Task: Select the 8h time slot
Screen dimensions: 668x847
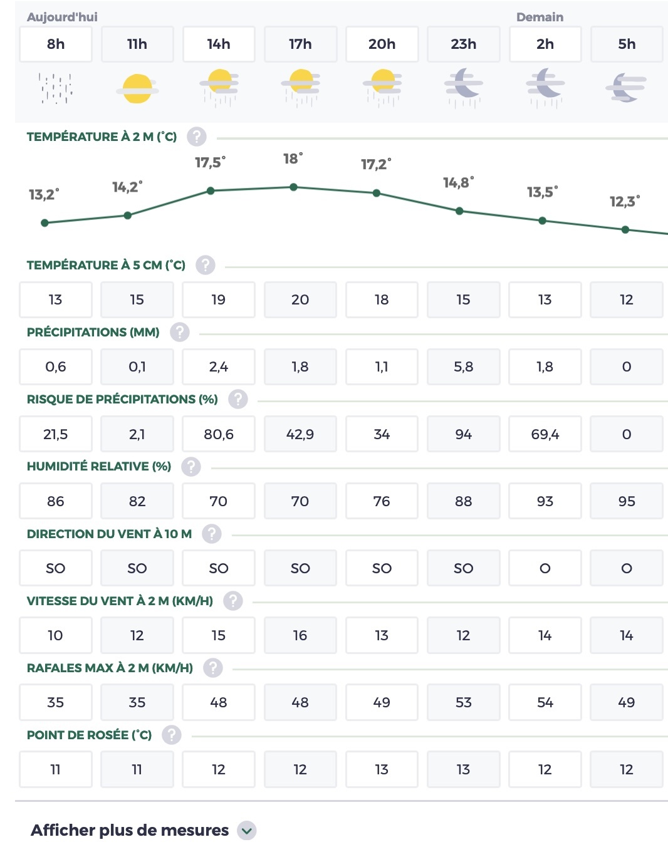Action: 56,44
